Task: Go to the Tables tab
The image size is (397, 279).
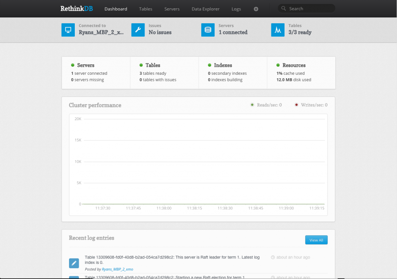Action: click(x=146, y=9)
